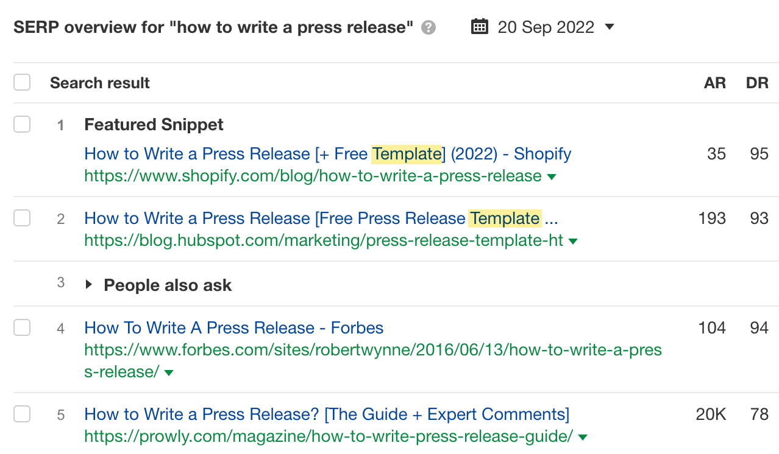This screenshot has height=454, width=779.
Task: Click the Search result column header
Action: pyautogui.click(x=99, y=82)
